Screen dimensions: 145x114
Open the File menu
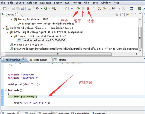(x=3, y=3)
